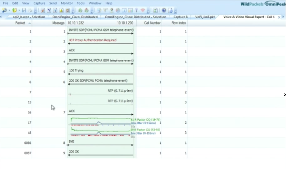
Task: Close the Voice & Video Visual Expert tab
Action: pyautogui.click(x=279, y=17)
